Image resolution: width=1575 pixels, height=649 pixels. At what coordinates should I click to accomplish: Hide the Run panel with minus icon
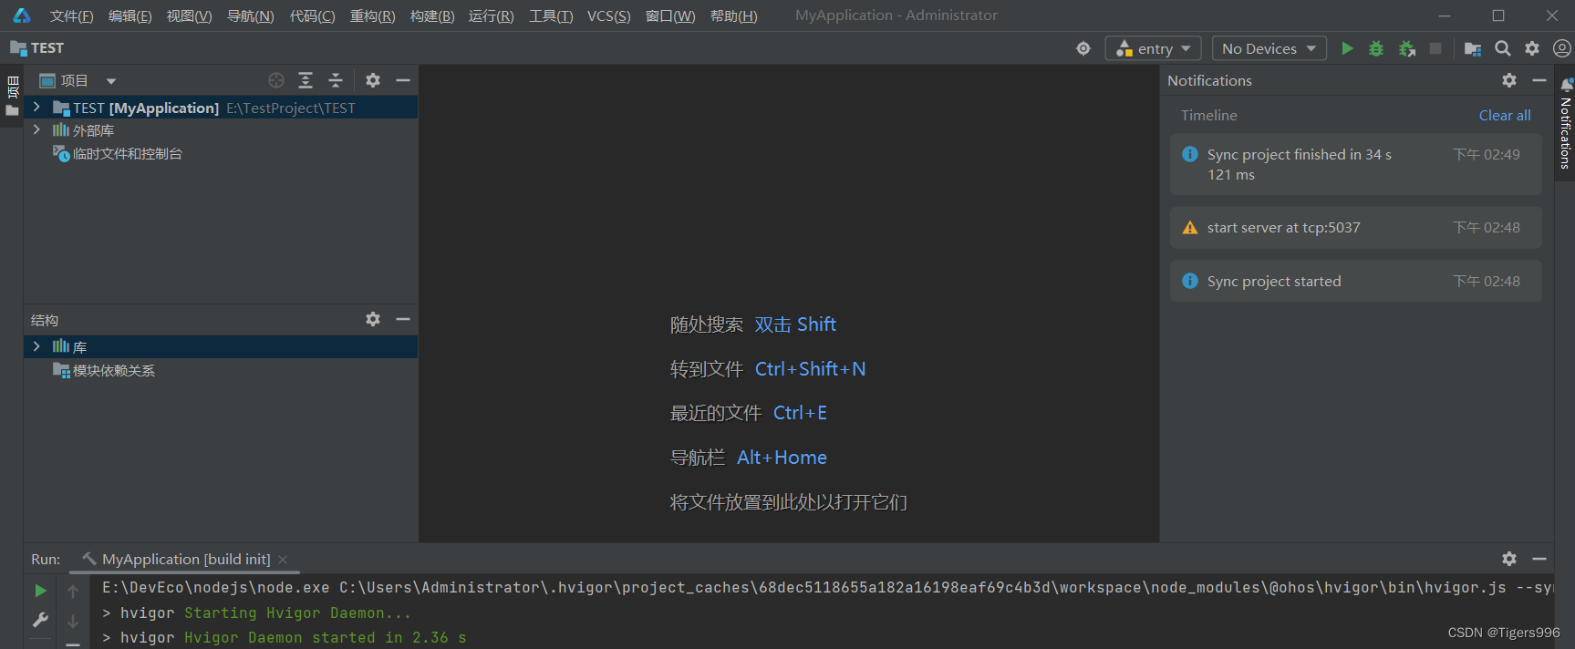[x=1539, y=559]
